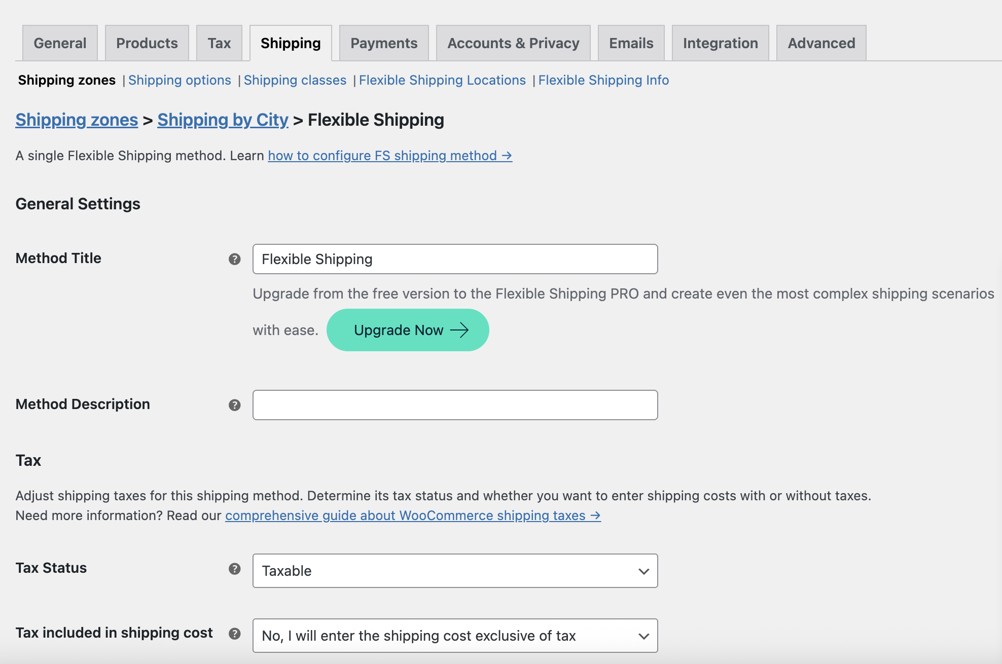The width and height of the screenshot is (1002, 664).
Task: Open the Advanced settings tab
Action: tap(821, 43)
